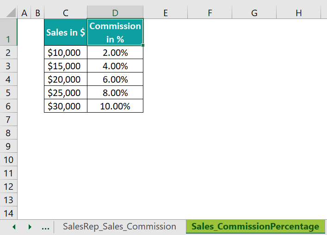Select row 7 header
This screenshot has width=327, height=235.
pos(8,119)
